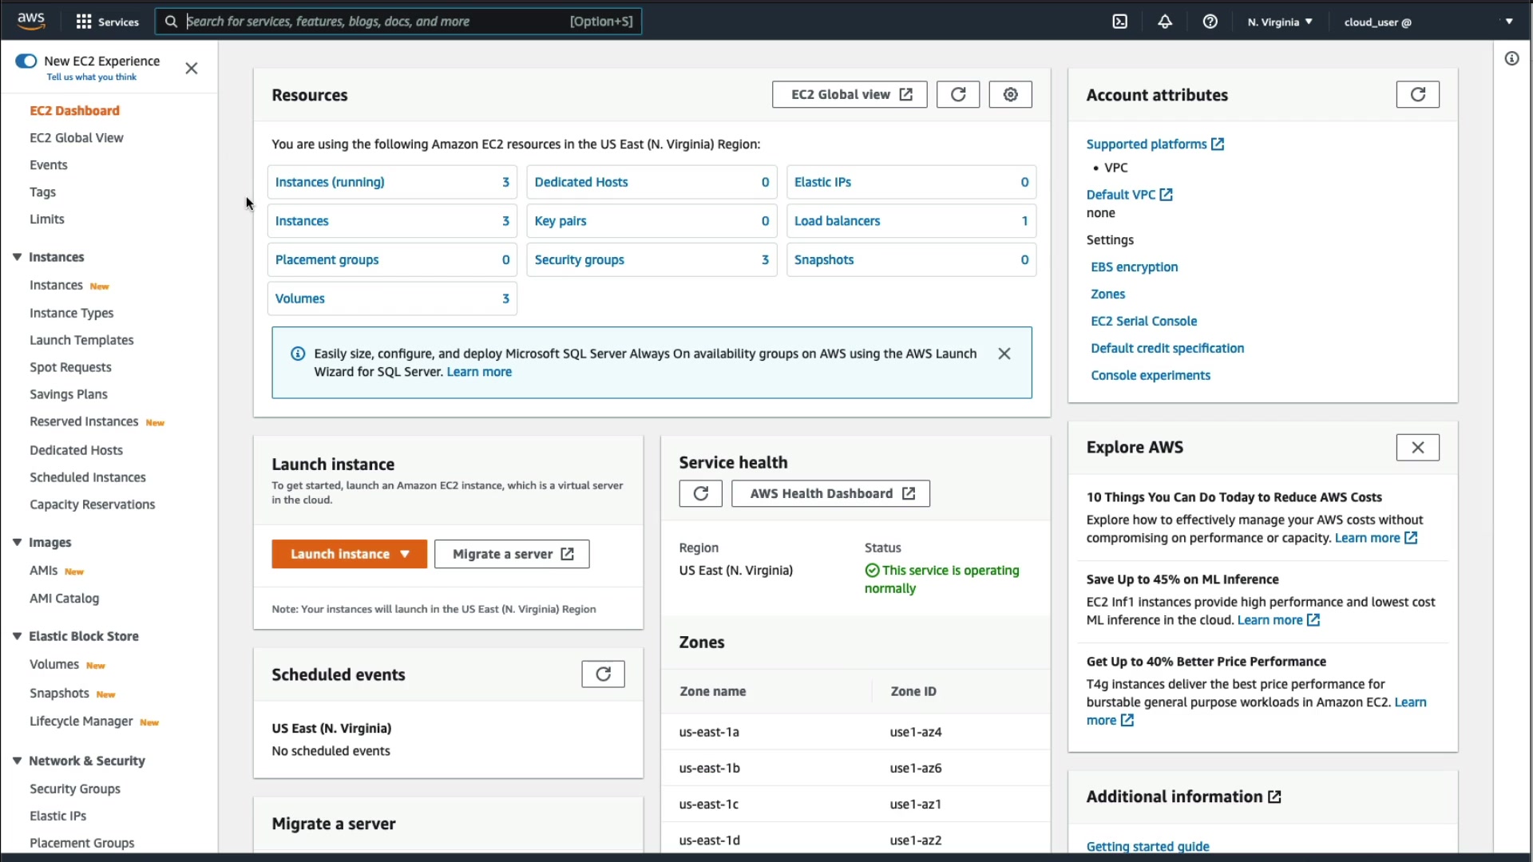Go to EC2 Global View in sidebar

[x=77, y=137]
